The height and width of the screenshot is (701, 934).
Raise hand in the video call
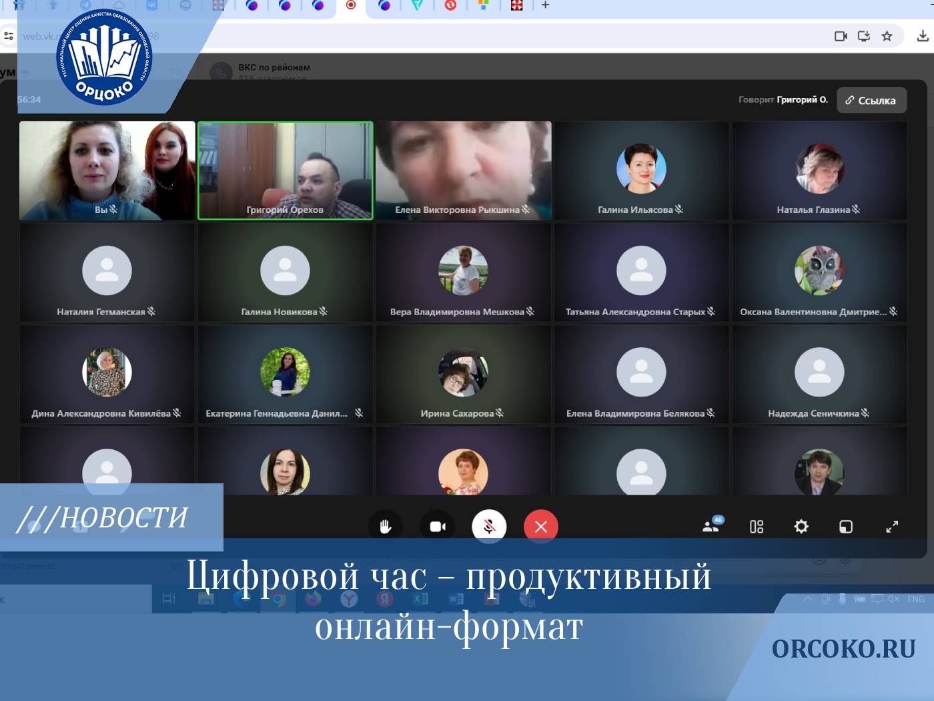(x=385, y=527)
